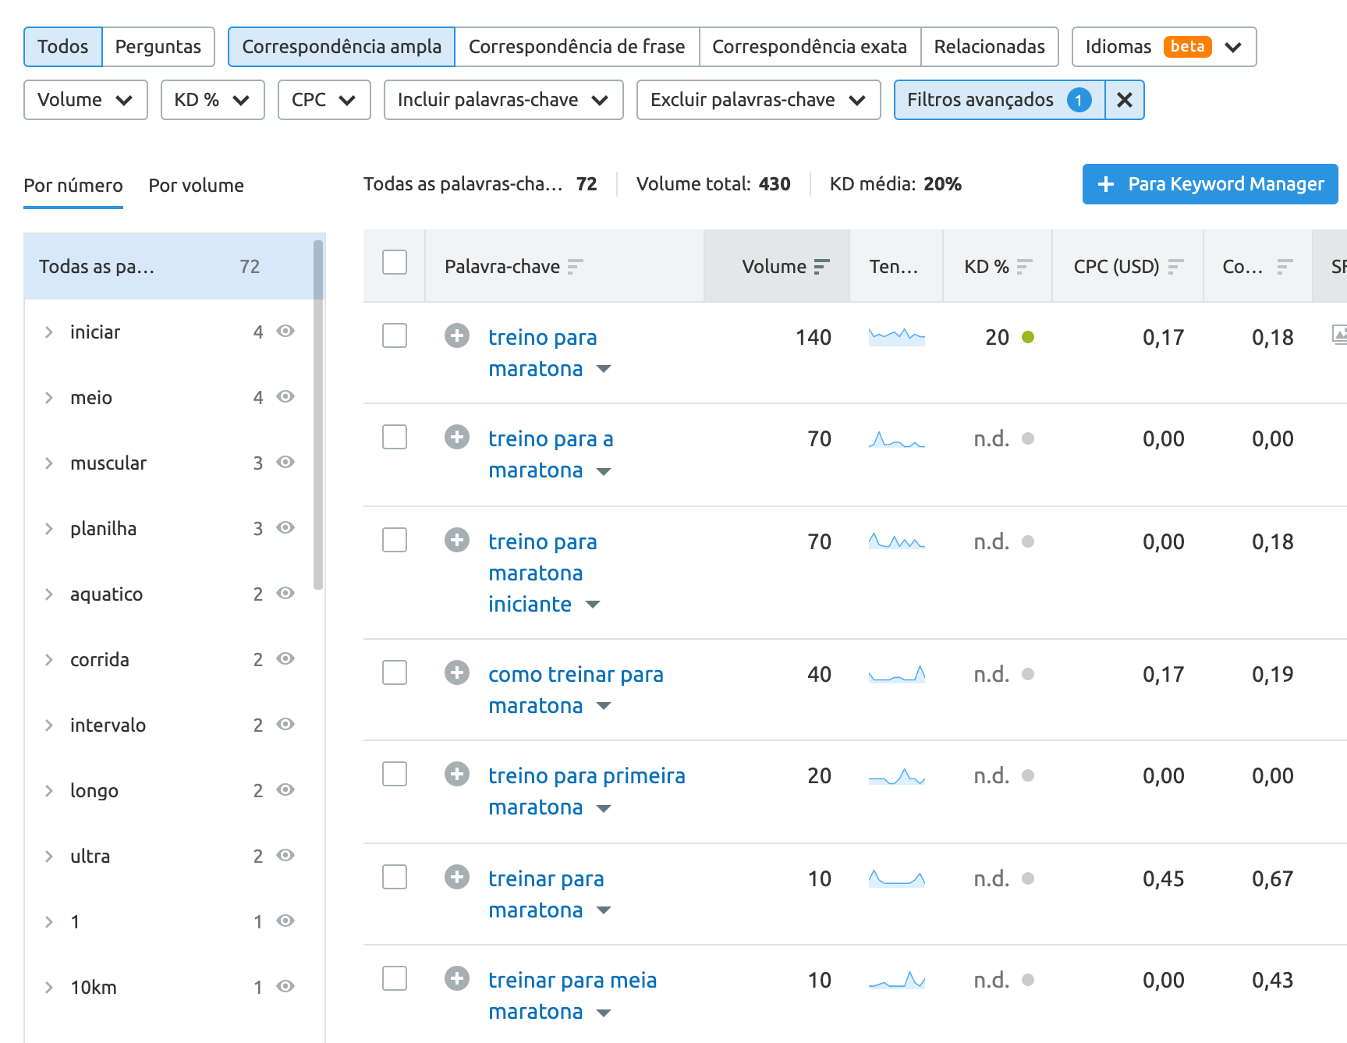
Task: Click the KD % column sort icon
Action: 1025,267
